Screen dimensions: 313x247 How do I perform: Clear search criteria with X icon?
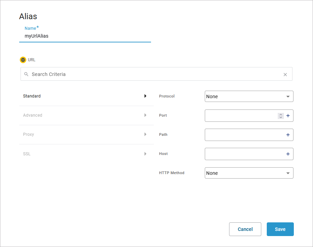[x=285, y=75]
